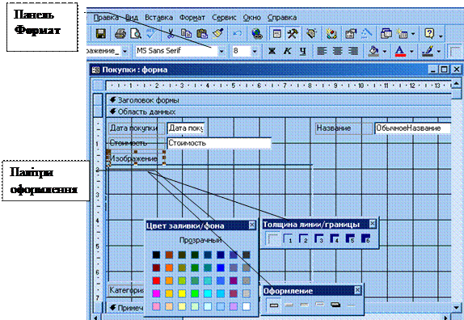Run the spelling check icon
The width and height of the screenshot is (464, 320).
point(151,34)
